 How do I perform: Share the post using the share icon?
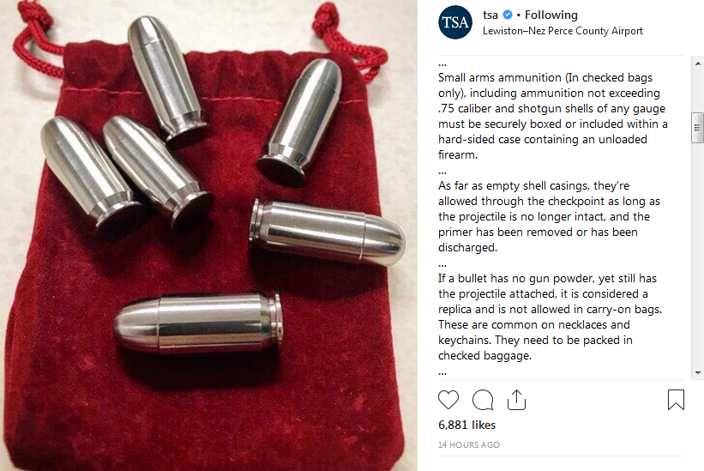click(516, 400)
